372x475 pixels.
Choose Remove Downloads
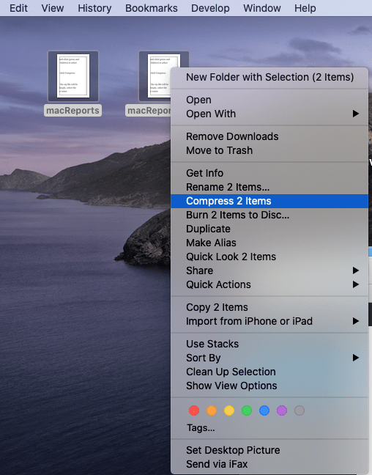269,136
